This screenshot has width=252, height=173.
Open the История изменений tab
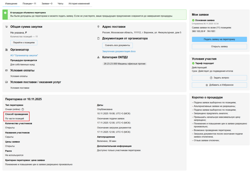(x=79, y=3)
